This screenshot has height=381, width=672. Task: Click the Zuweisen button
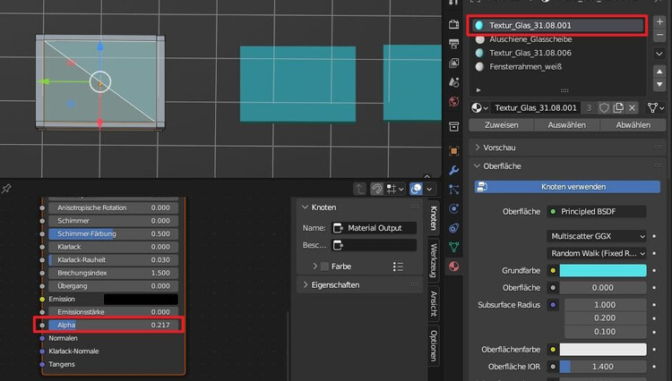(501, 125)
